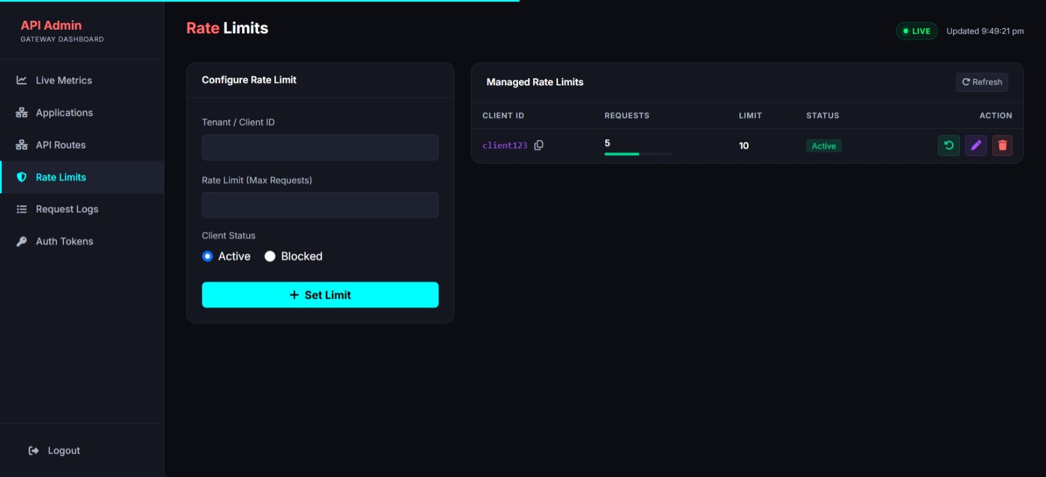Click the Live Metrics chart icon
Viewport: 1046px width, 477px height.
click(x=21, y=80)
